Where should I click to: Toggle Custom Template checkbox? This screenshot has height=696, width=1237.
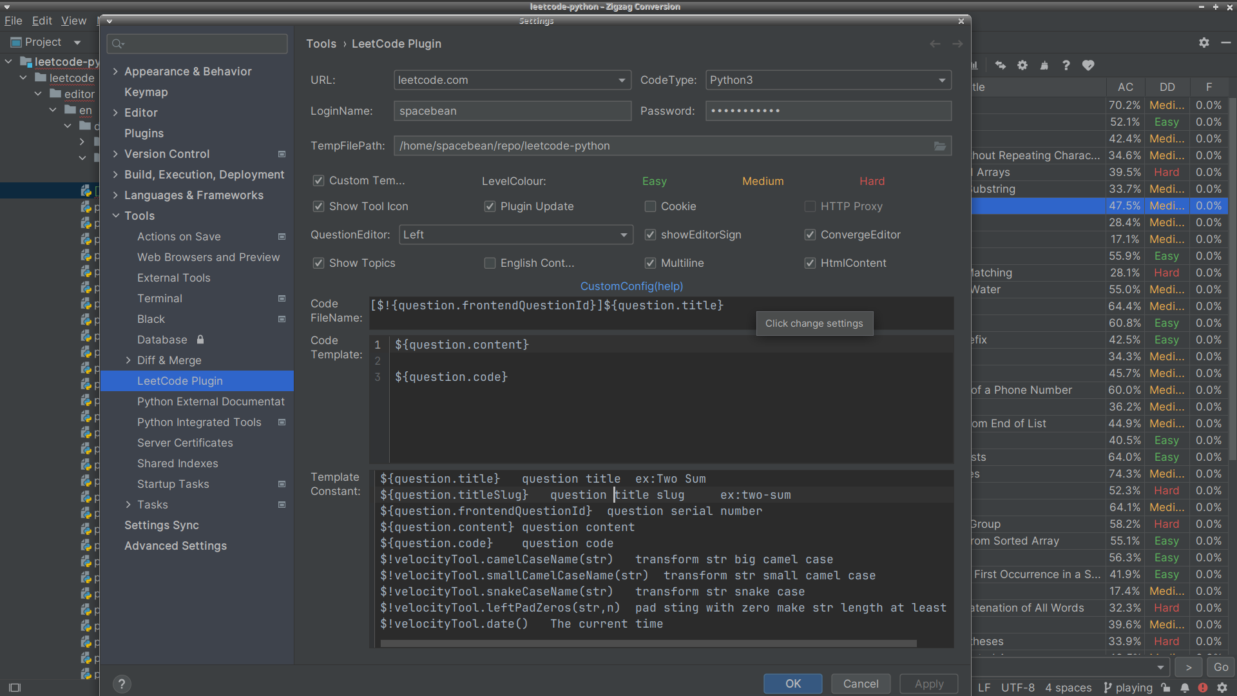tap(318, 181)
